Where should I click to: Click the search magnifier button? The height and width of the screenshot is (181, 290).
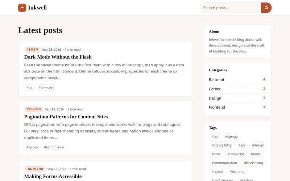pos(266,8)
